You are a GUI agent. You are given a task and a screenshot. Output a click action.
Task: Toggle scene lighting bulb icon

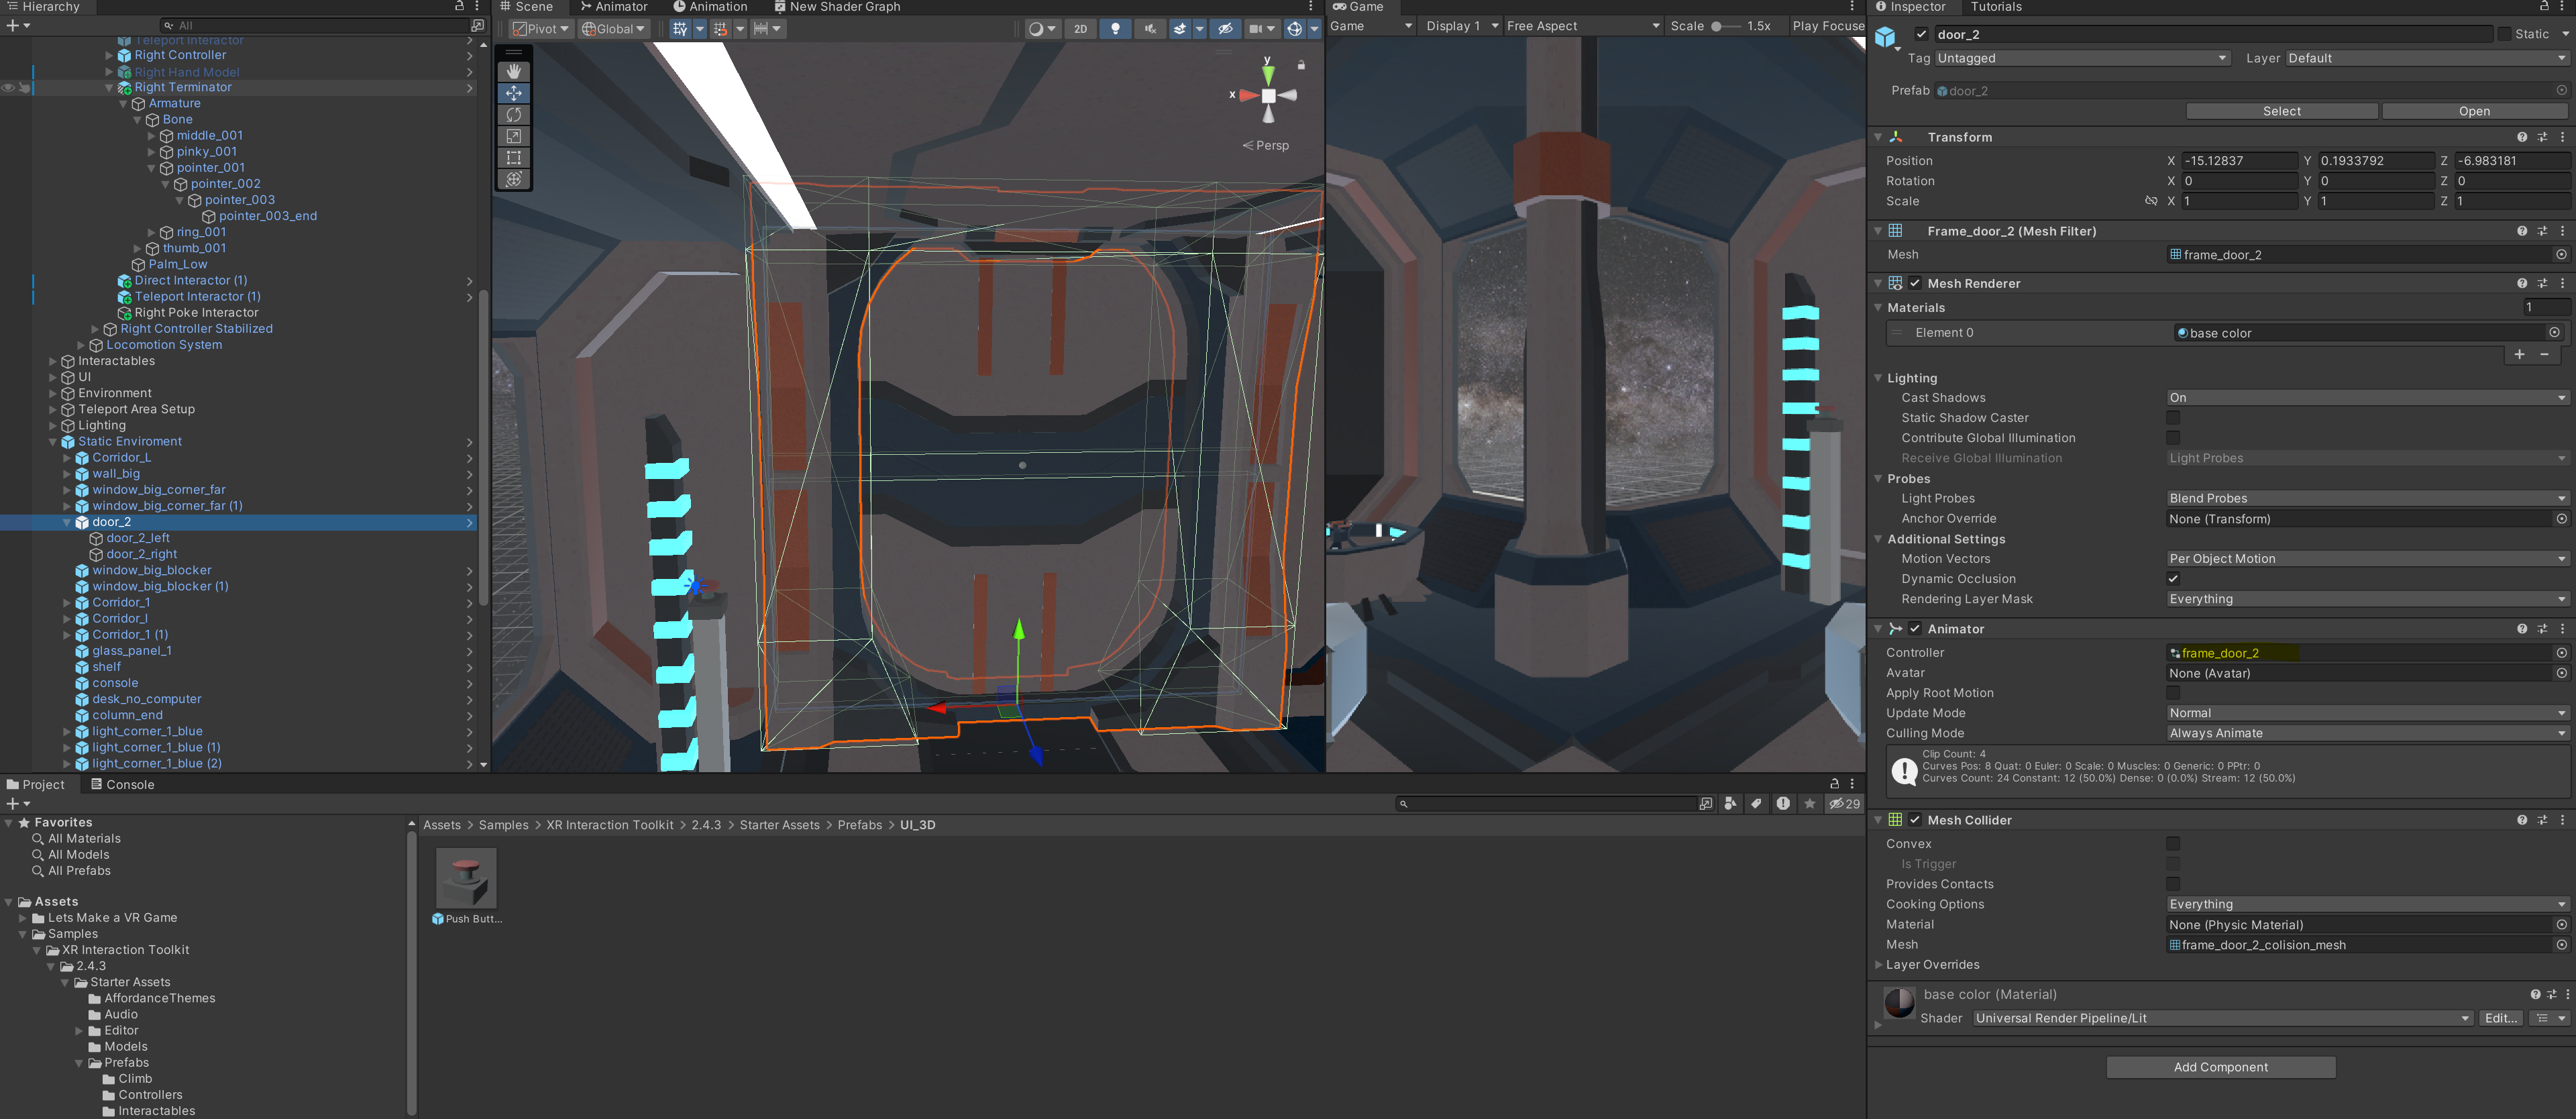click(1116, 29)
